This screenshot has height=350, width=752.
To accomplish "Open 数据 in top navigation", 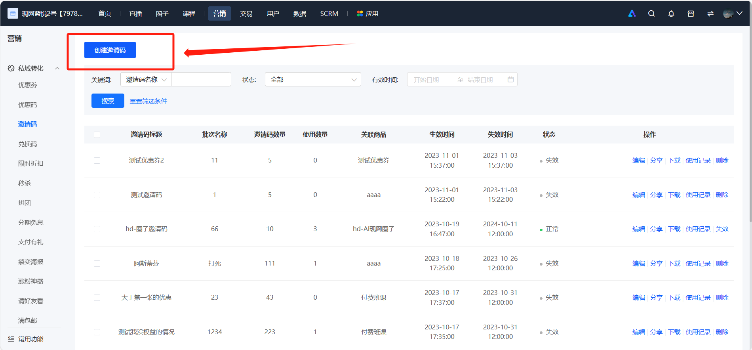I will [x=300, y=13].
